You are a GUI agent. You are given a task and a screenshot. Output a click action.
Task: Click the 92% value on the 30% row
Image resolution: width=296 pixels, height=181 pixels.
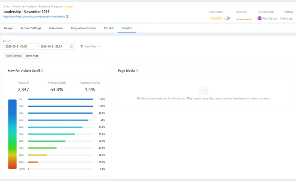103,121
